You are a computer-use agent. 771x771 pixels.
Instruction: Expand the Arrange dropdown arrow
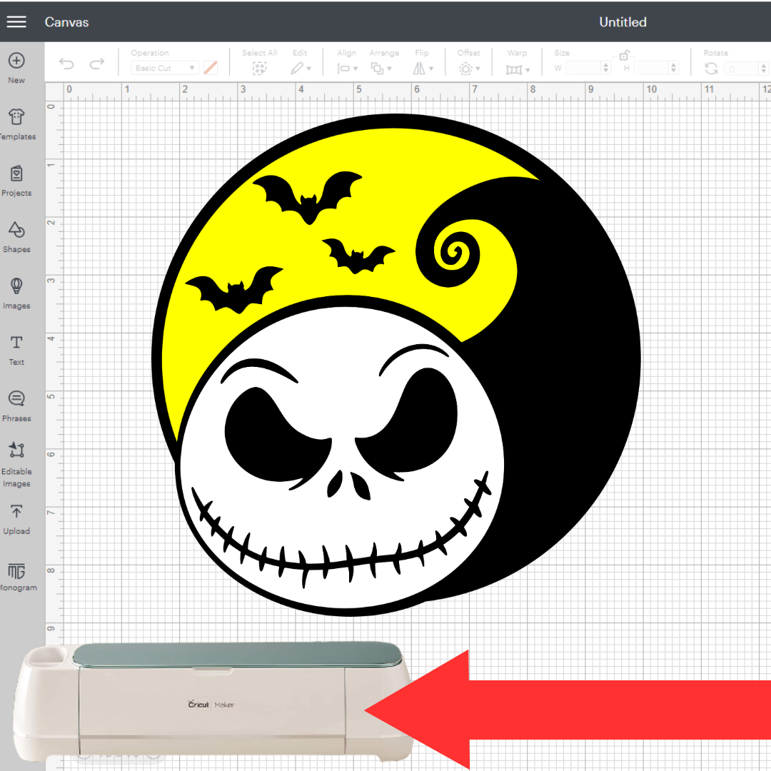tap(389, 69)
